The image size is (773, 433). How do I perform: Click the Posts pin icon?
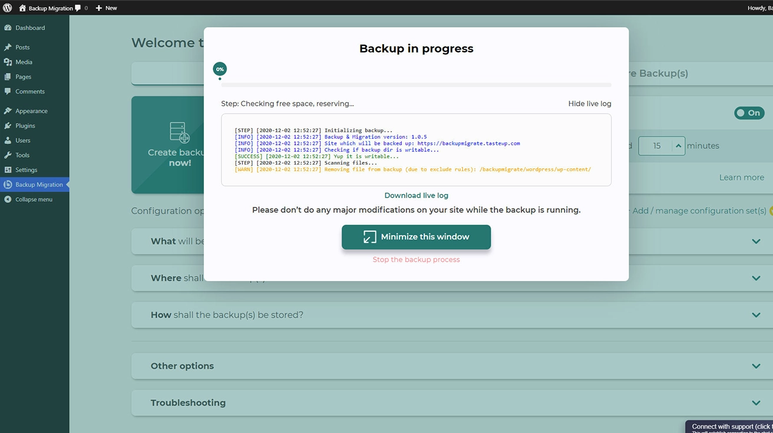pos(8,47)
